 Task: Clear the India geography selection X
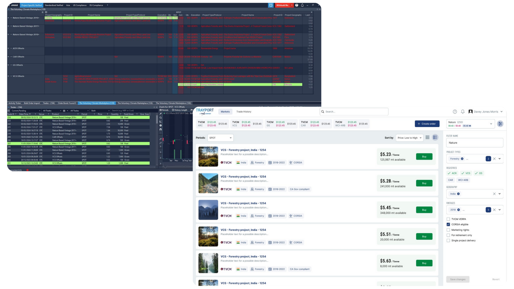[x=494, y=194]
